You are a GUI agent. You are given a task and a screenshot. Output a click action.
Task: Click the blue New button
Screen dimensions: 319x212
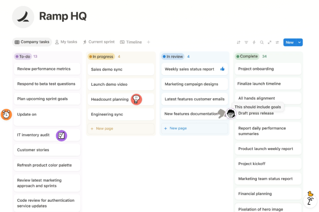click(x=290, y=42)
